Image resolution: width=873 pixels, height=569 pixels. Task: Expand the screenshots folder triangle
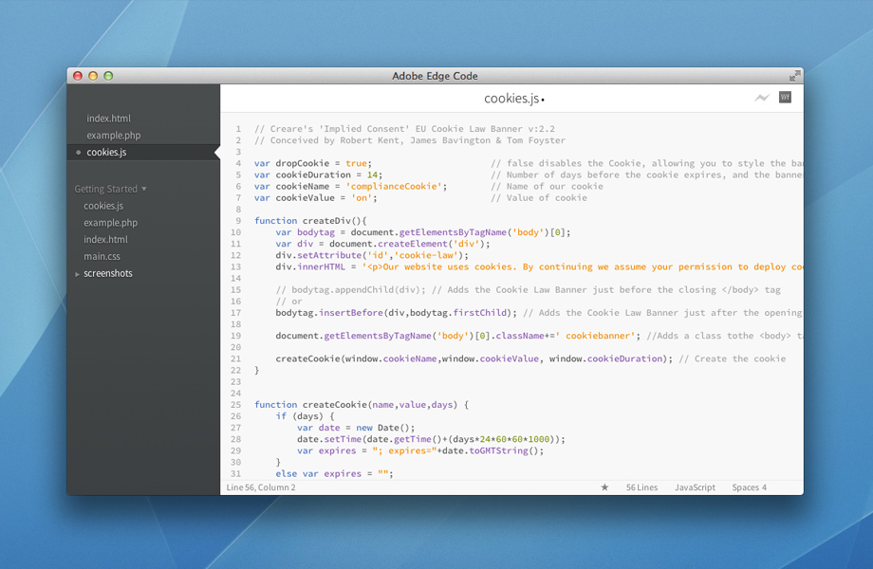(77, 274)
